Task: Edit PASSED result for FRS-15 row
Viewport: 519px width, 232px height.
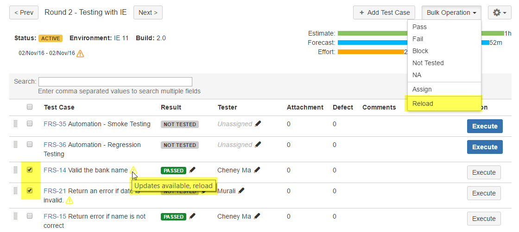Action: [192, 216]
